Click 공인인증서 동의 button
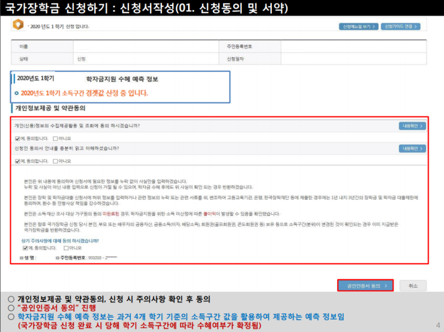This screenshot has width=444, height=332. click(x=365, y=286)
